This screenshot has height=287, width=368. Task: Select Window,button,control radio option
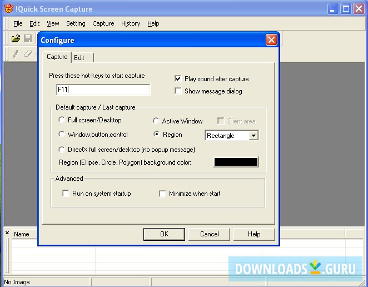pyautogui.click(x=62, y=135)
